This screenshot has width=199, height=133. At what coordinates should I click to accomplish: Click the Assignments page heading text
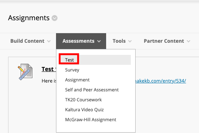pyautogui.click(x=29, y=18)
